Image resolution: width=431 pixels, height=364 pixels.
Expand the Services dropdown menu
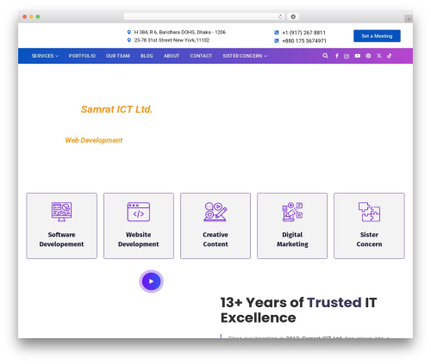click(45, 56)
